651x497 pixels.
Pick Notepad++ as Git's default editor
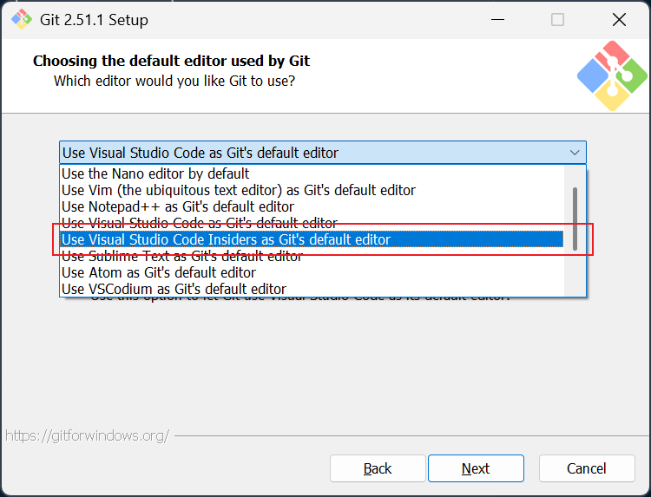coord(178,206)
